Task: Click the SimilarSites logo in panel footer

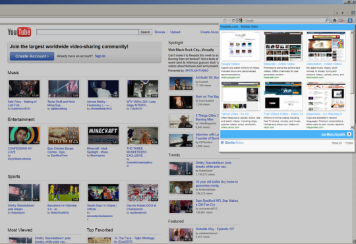Action: pyautogui.click(x=232, y=142)
